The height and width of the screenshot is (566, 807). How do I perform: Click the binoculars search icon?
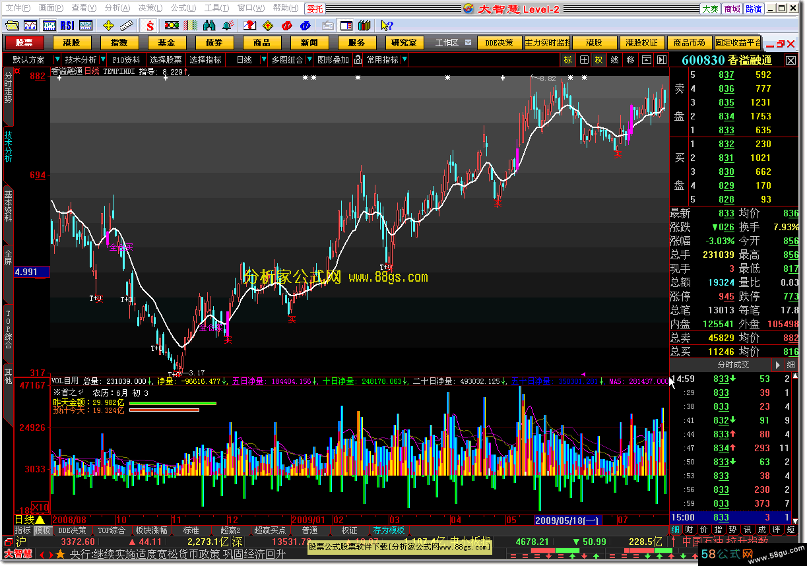[x=209, y=26]
